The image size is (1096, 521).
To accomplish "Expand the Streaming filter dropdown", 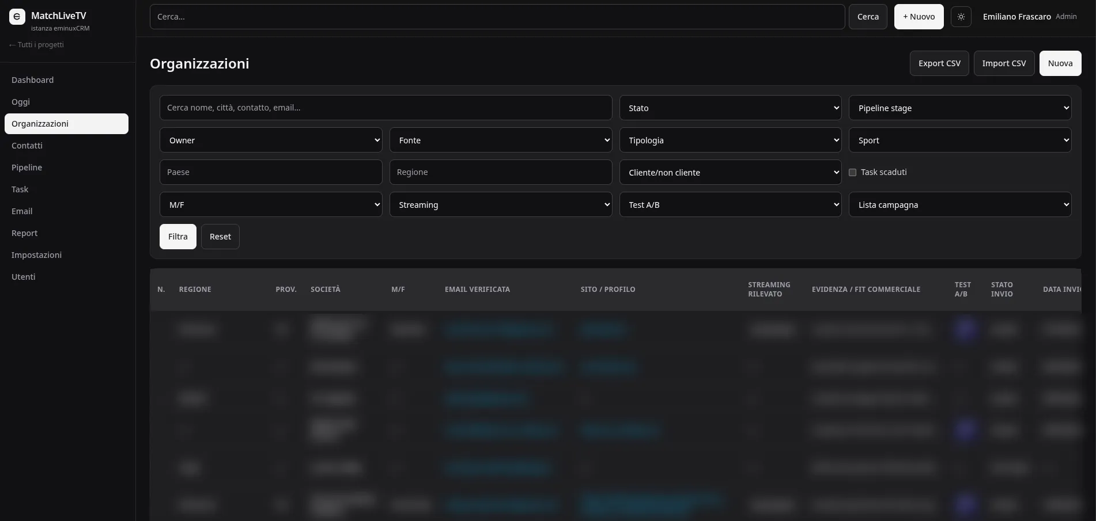I will pyautogui.click(x=501, y=204).
